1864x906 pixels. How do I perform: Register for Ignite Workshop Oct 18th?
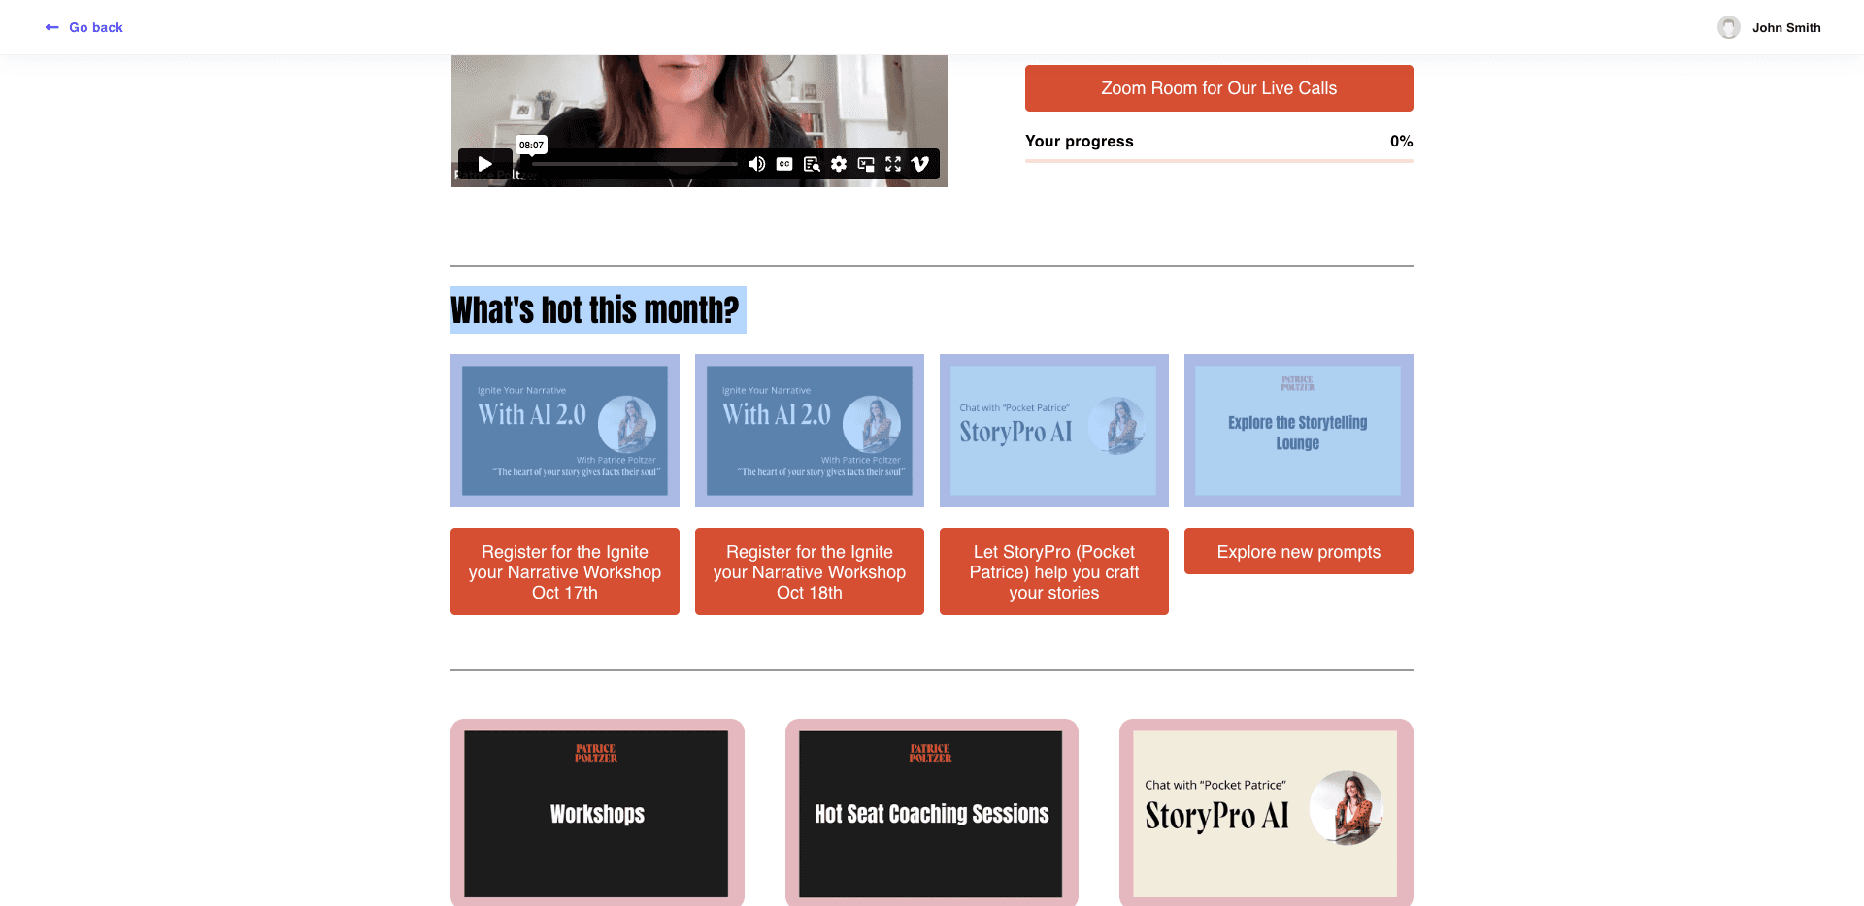point(810,571)
